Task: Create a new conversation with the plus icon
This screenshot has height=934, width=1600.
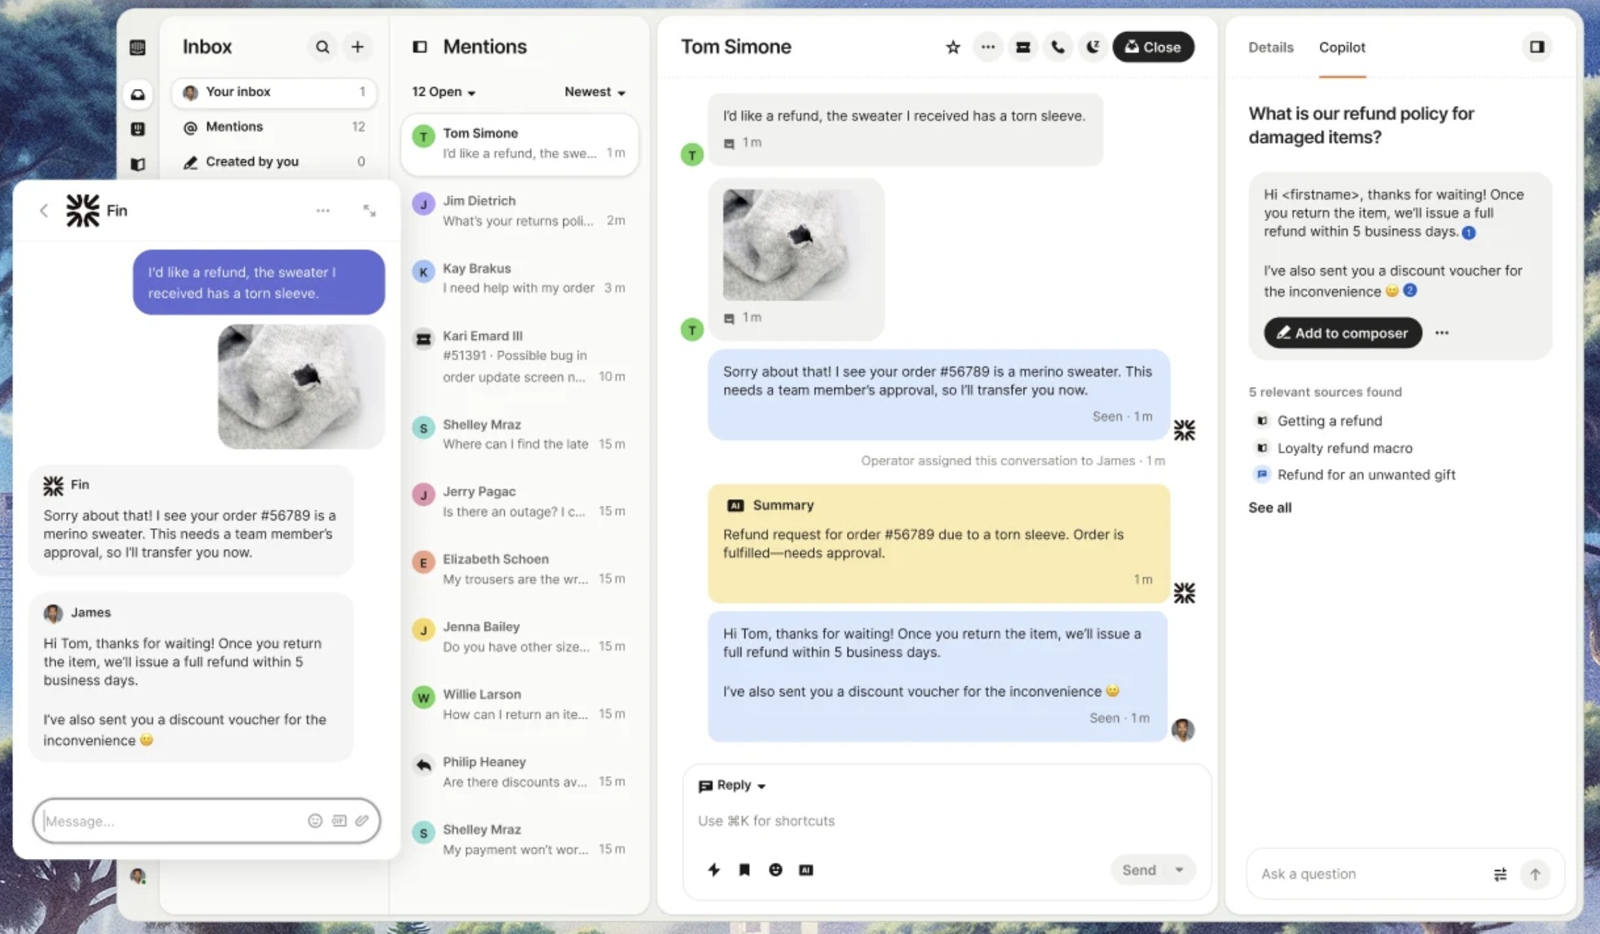Action: tap(357, 47)
